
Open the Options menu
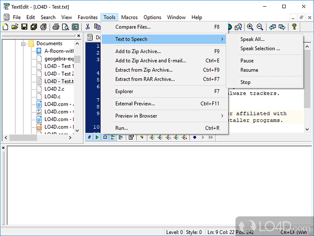point(152,17)
